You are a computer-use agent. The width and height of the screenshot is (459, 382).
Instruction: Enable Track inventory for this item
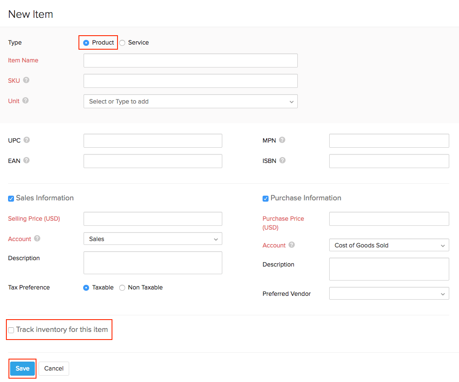click(11, 330)
